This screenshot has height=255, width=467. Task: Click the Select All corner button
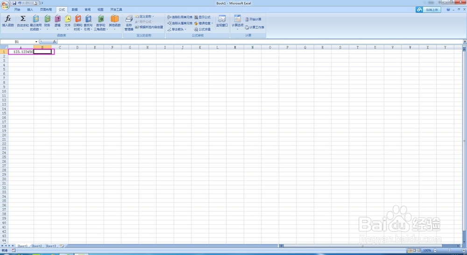[4, 47]
